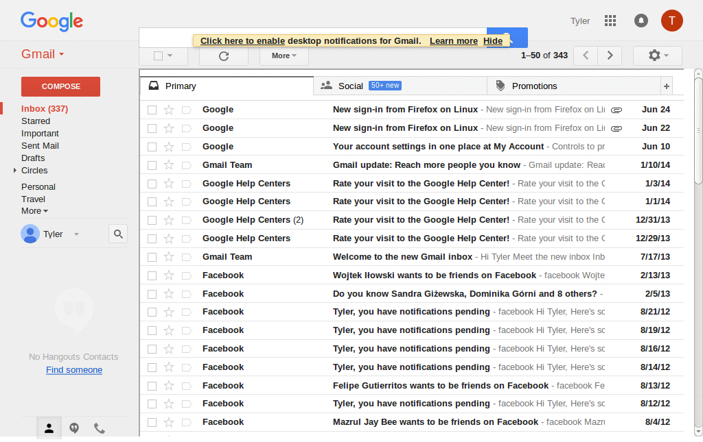Open the Google apps grid
Image resolution: width=703 pixels, height=442 pixels.
610,21
